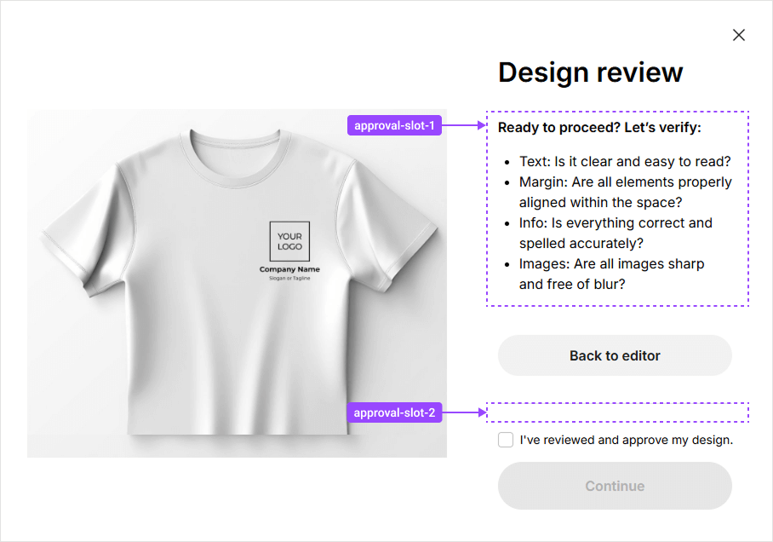Click the approval-slot-1 purple label

[x=394, y=125]
